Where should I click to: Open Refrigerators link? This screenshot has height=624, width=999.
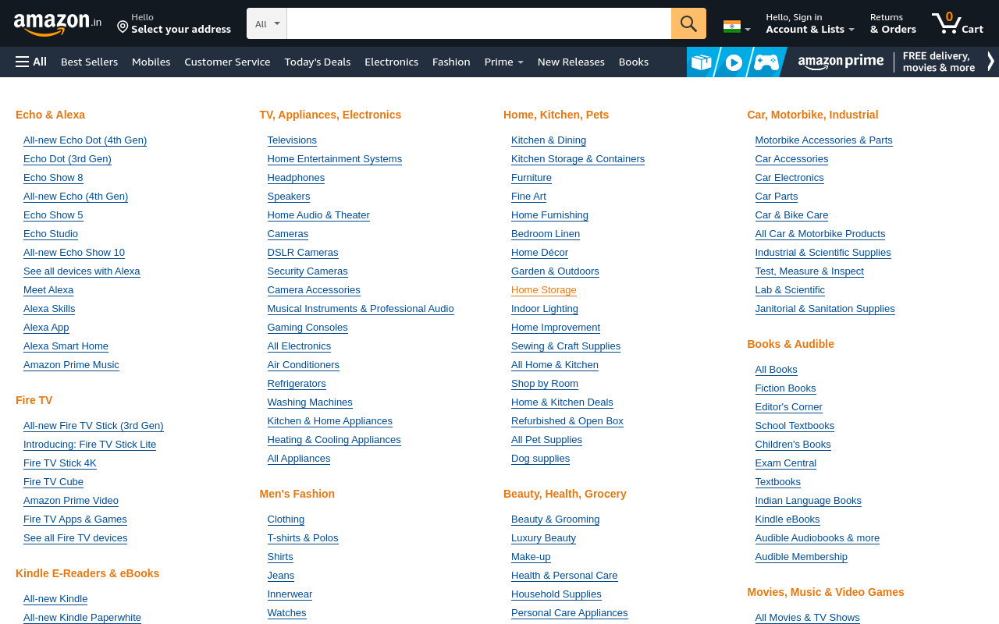coord(297,384)
